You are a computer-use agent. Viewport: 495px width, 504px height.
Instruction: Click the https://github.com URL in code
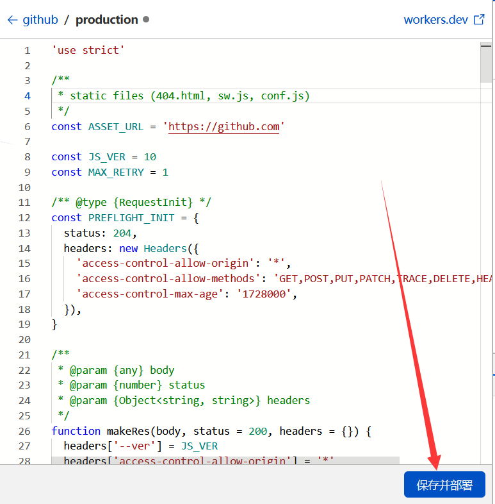coord(224,126)
